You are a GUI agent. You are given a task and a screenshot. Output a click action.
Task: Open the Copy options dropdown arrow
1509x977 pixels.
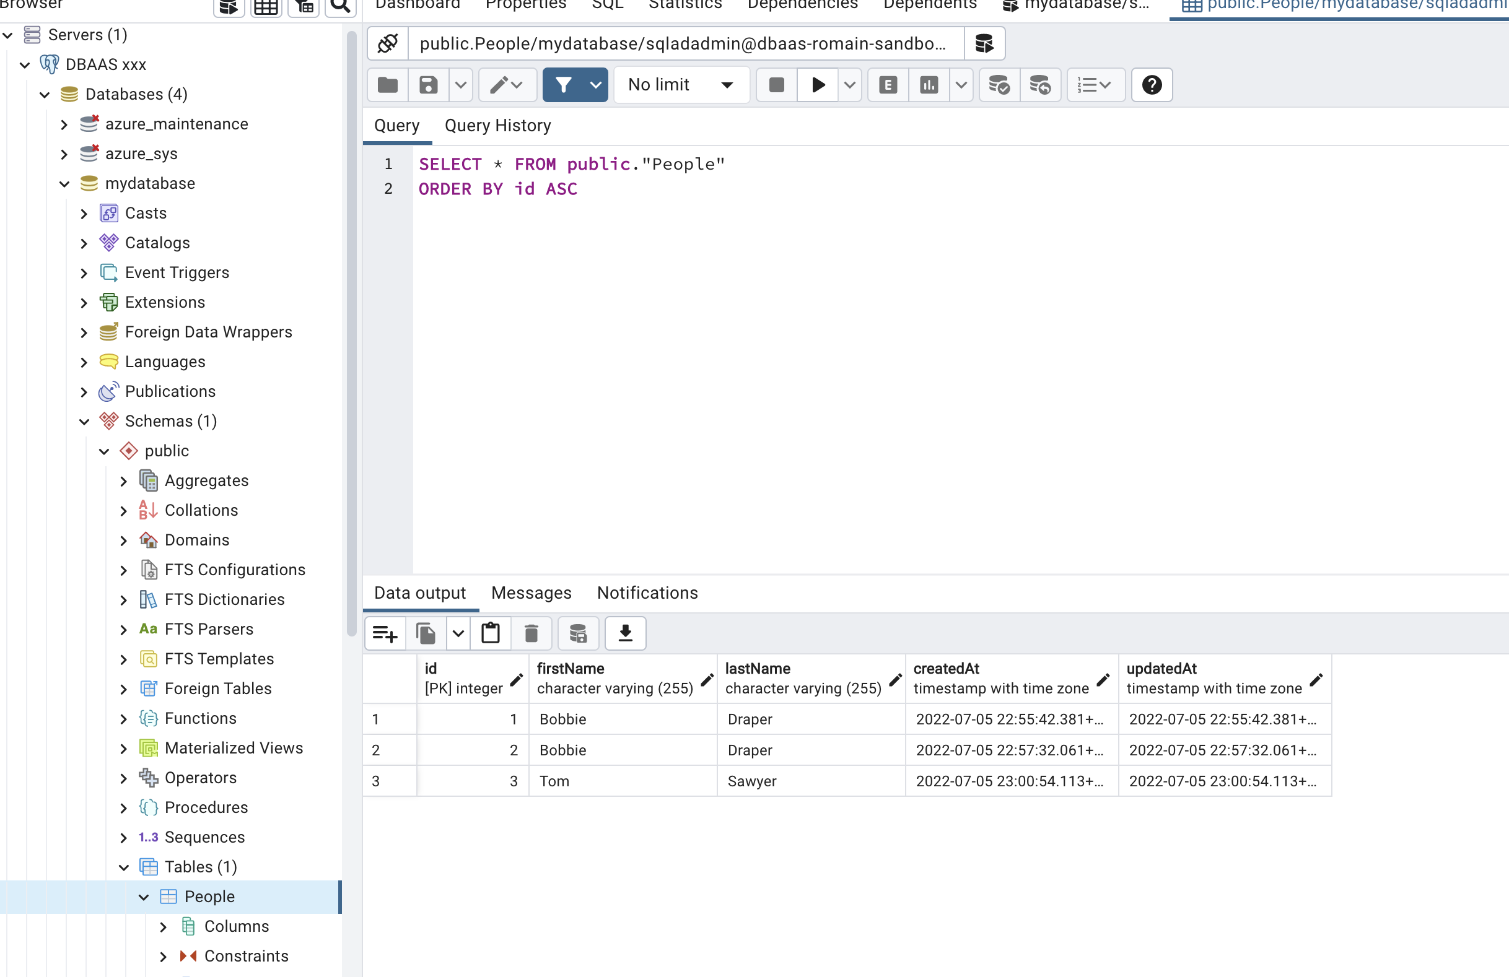[x=458, y=633]
